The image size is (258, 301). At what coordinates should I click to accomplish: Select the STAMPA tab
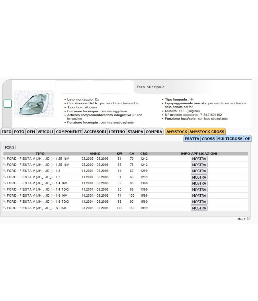[135, 132]
